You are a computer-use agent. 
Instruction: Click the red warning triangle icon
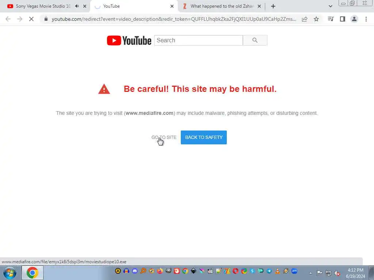[x=104, y=89]
